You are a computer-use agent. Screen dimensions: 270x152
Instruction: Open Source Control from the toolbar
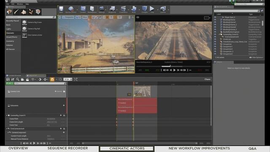click(x=71, y=9)
